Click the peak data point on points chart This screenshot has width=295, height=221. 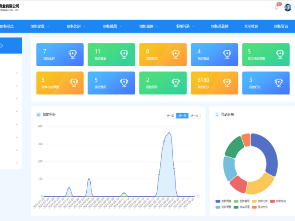coord(169,133)
